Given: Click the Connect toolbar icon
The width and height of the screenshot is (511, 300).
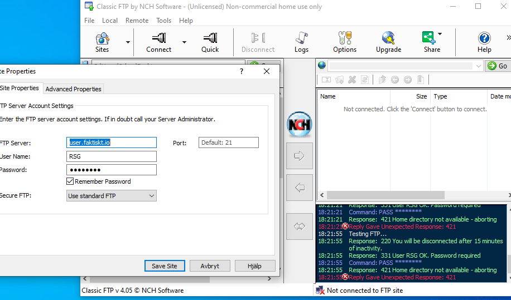Looking at the screenshot, I should coord(158,42).
